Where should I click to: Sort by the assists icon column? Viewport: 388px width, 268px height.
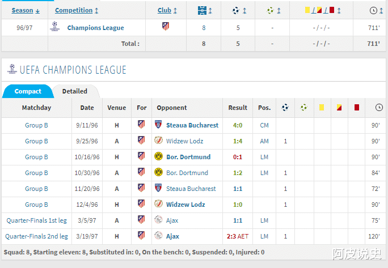pos(272,10)
